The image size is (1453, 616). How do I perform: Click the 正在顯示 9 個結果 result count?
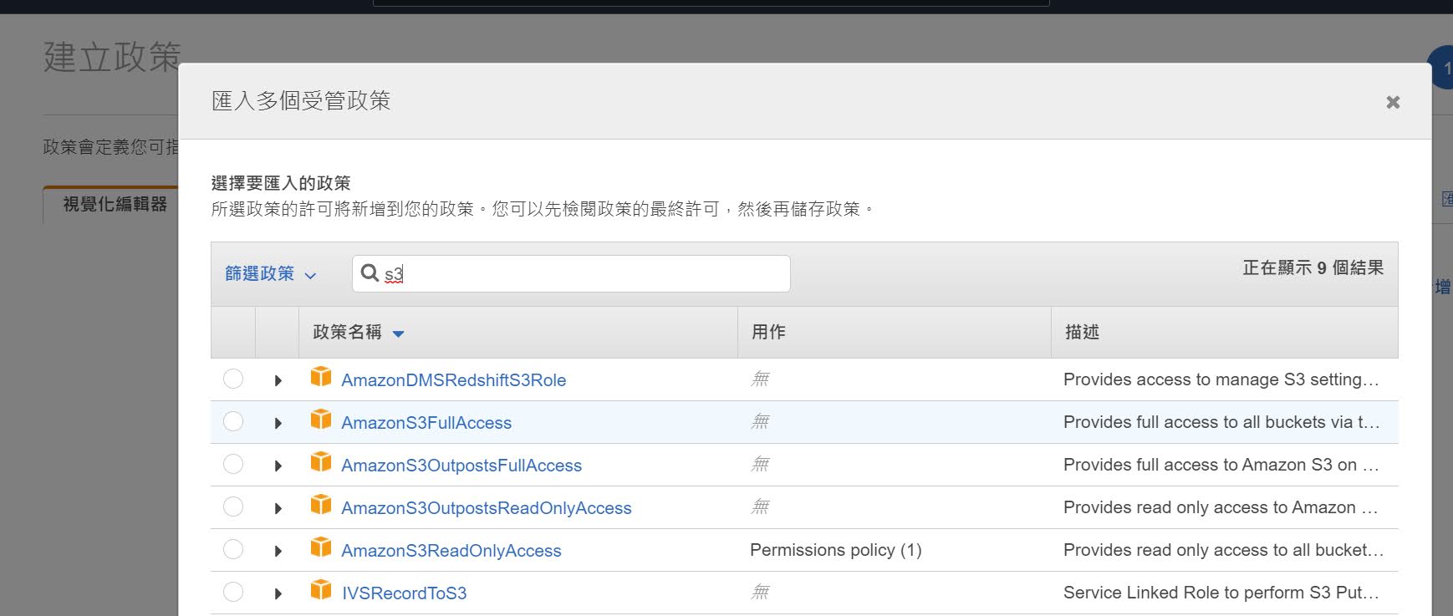point(1313,267)
